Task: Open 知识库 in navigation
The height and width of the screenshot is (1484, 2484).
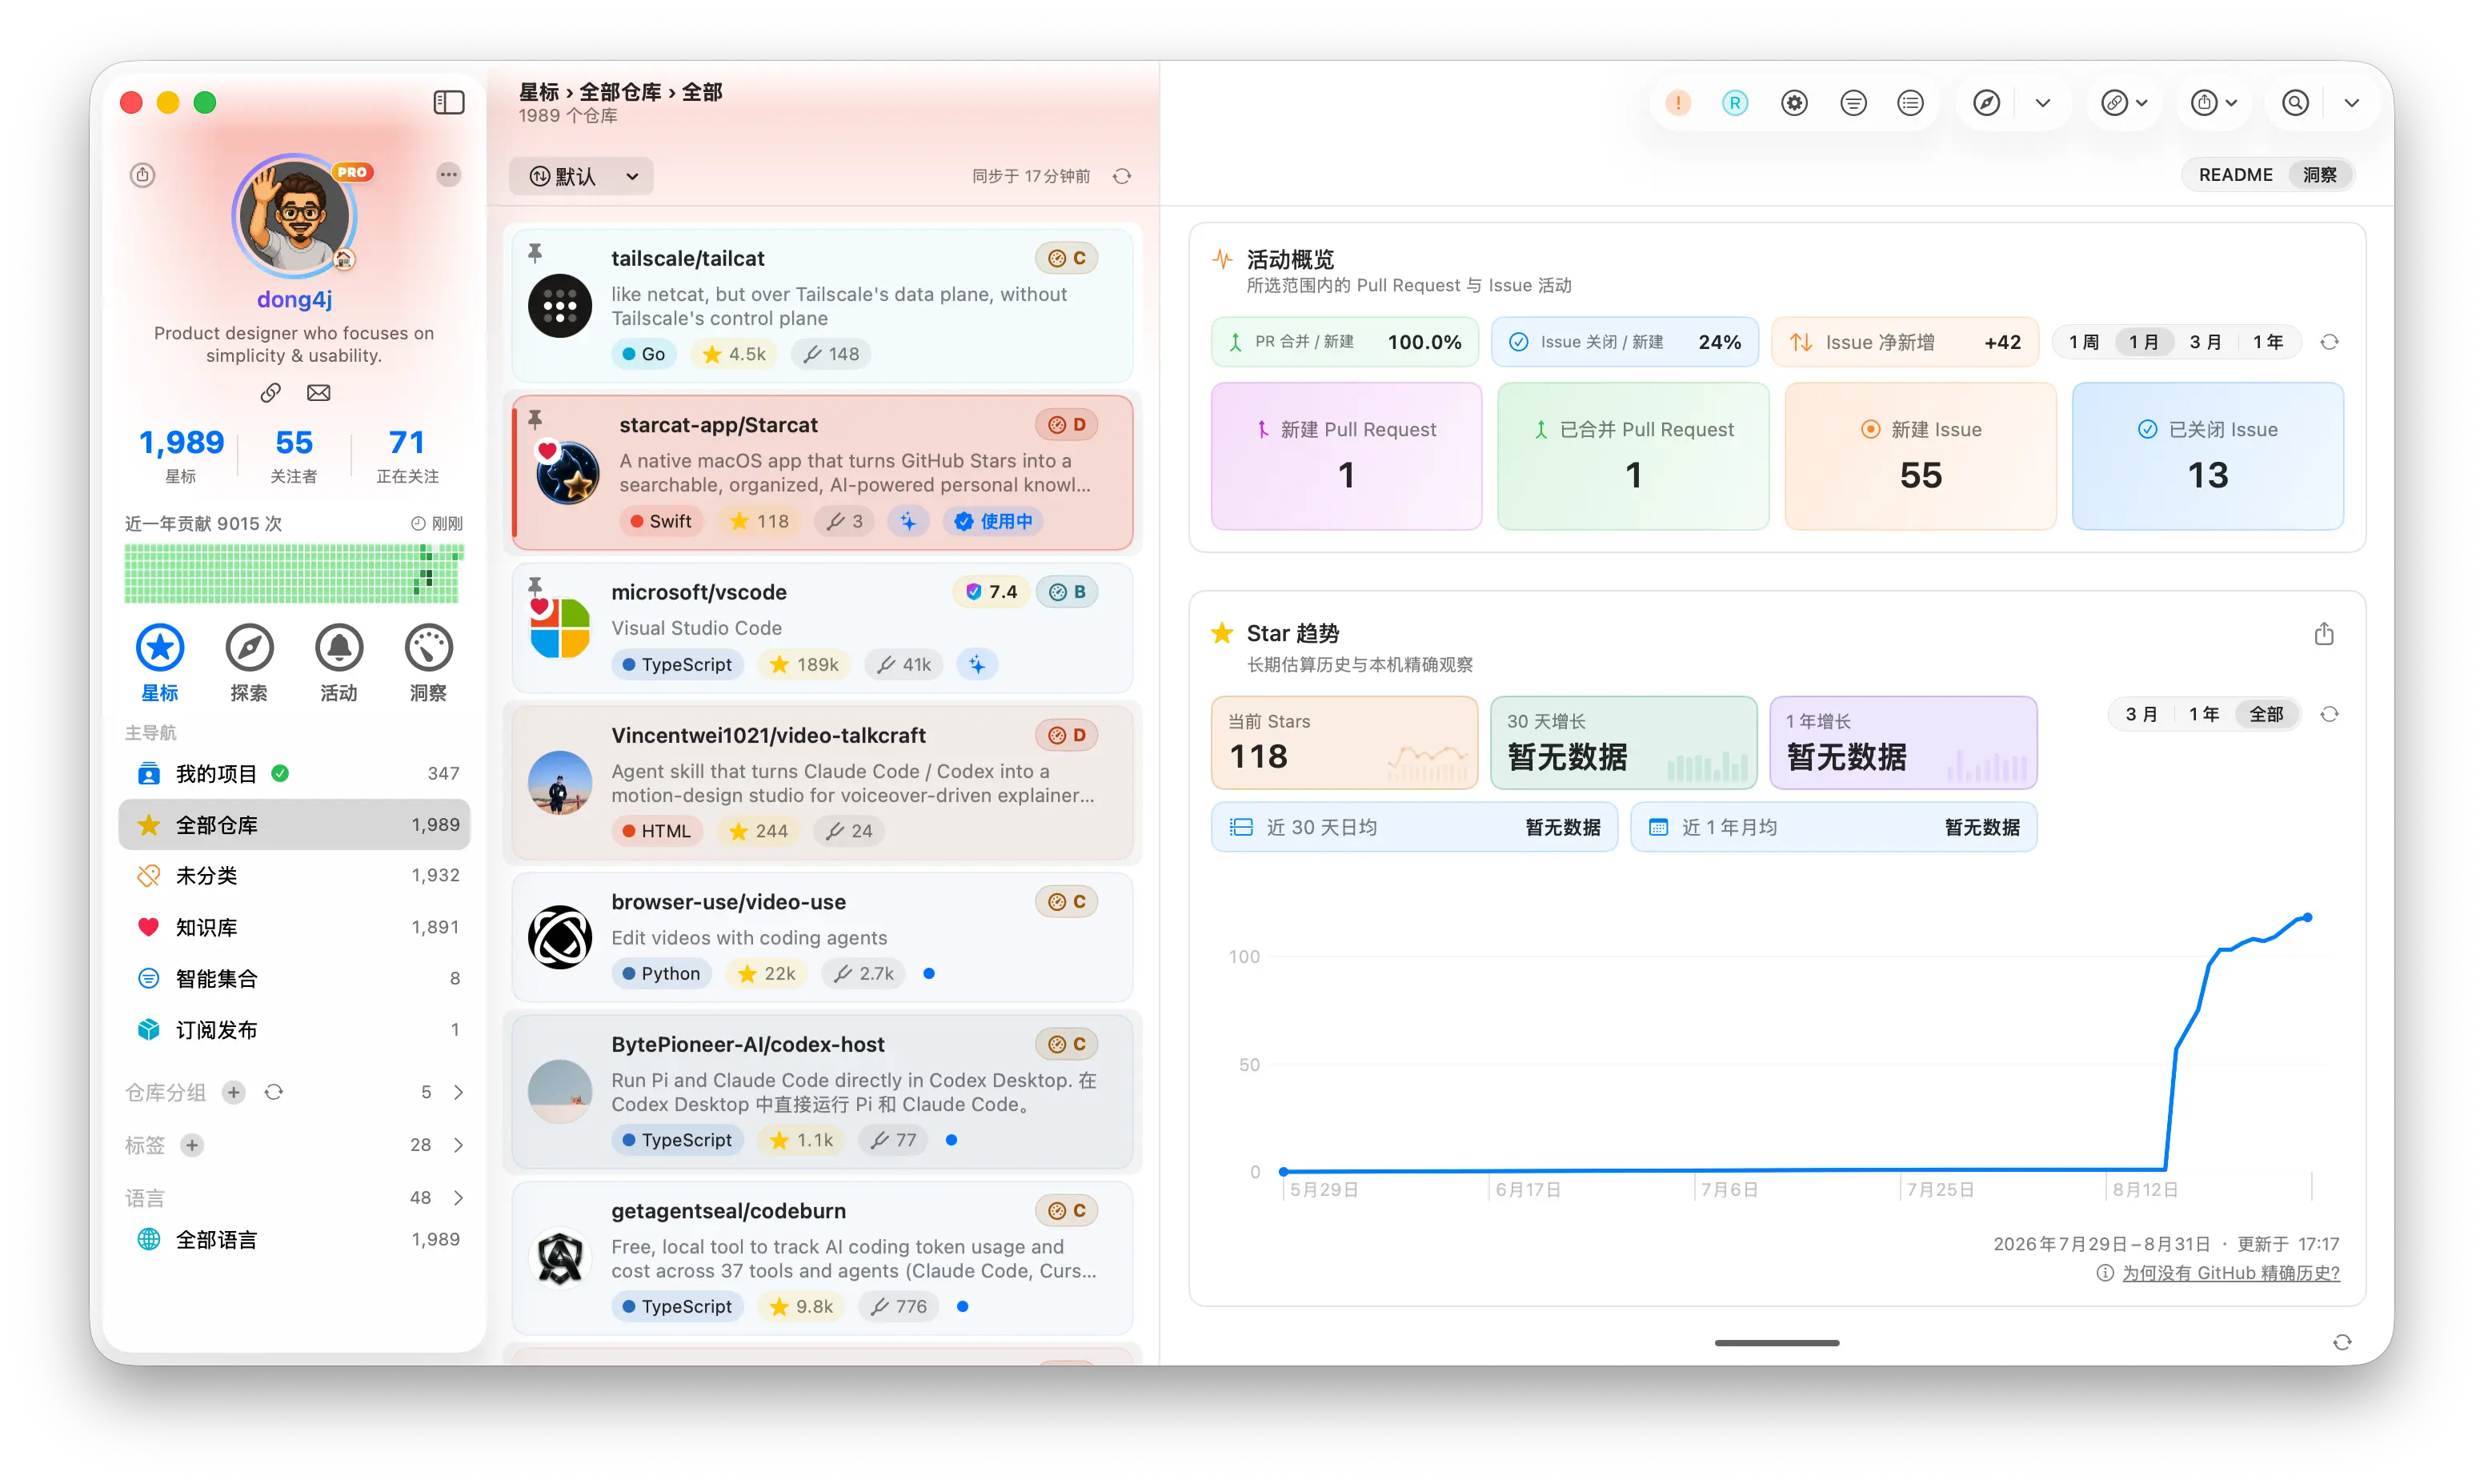Action: [294, 927]
